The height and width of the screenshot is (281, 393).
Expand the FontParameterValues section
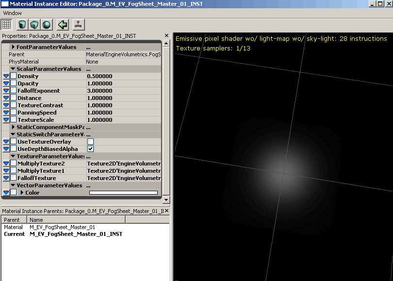coord(13,47)
